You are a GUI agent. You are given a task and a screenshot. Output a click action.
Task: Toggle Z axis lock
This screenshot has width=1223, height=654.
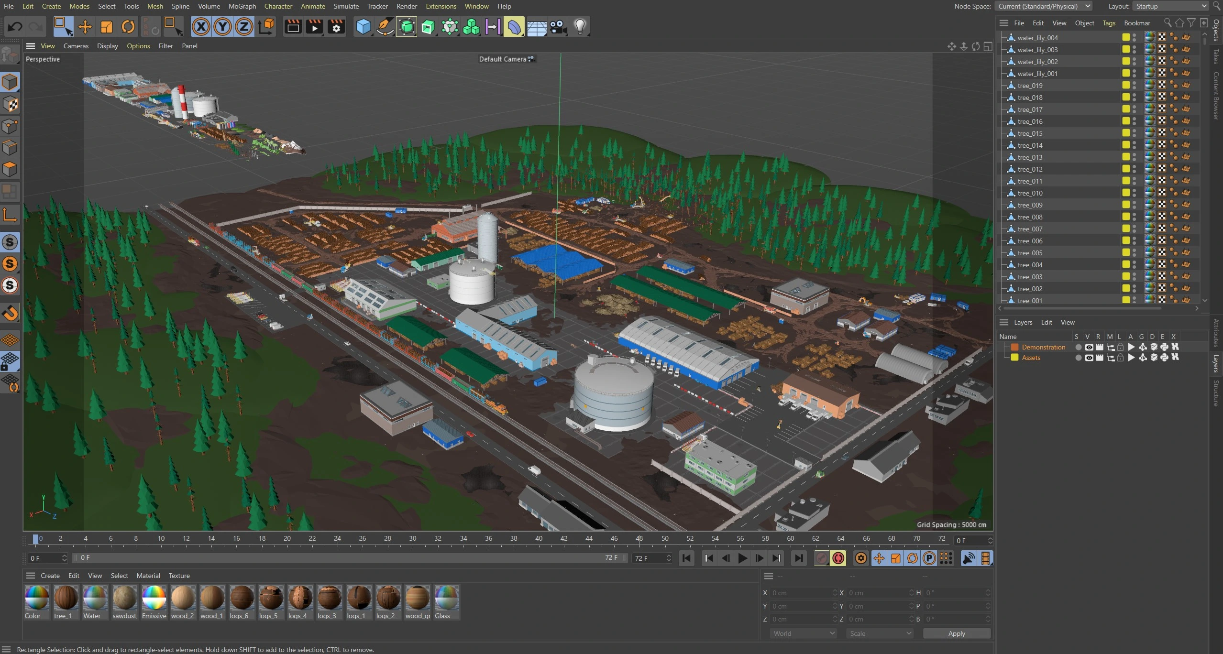coord(244,27)
